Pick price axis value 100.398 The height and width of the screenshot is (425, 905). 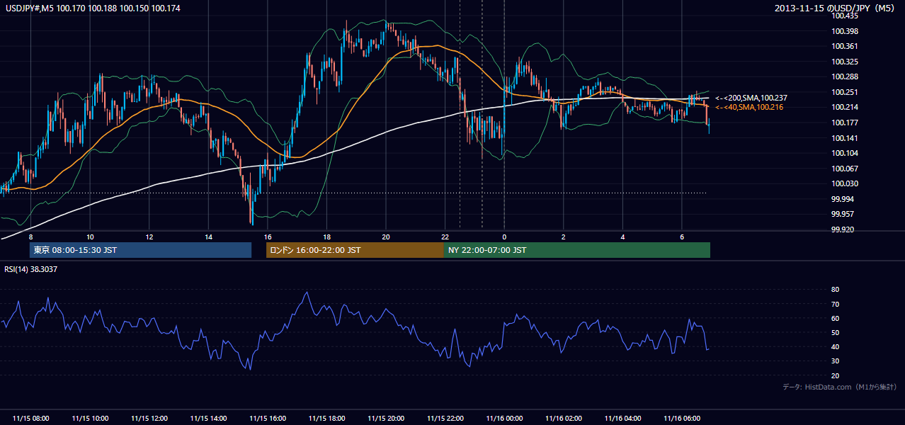[x=846, y=31]
